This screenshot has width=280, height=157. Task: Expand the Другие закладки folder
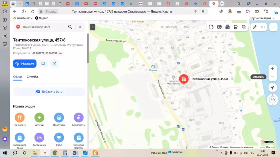262,18
